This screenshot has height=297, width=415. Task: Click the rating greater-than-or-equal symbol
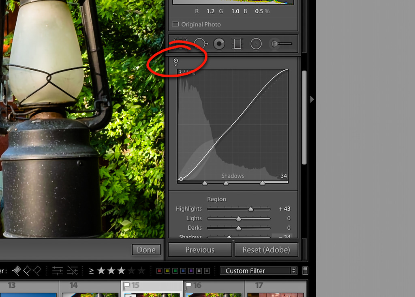point(91,271)
